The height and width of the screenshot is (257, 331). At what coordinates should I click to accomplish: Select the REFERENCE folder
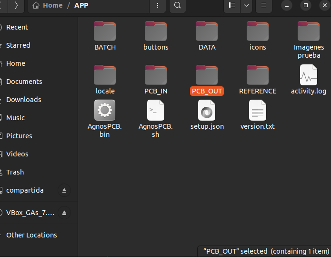[258, 75]
